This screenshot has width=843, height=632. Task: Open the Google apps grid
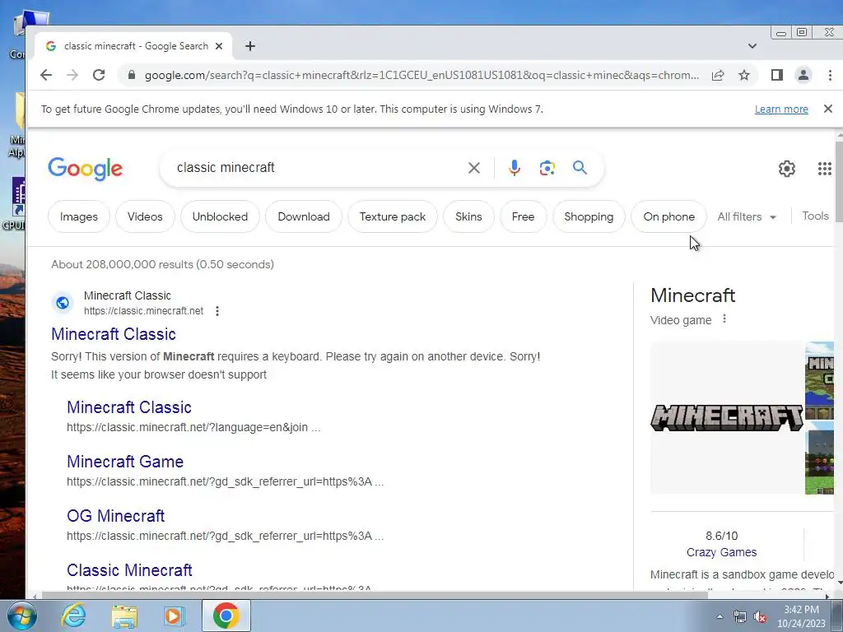point(825,169)
